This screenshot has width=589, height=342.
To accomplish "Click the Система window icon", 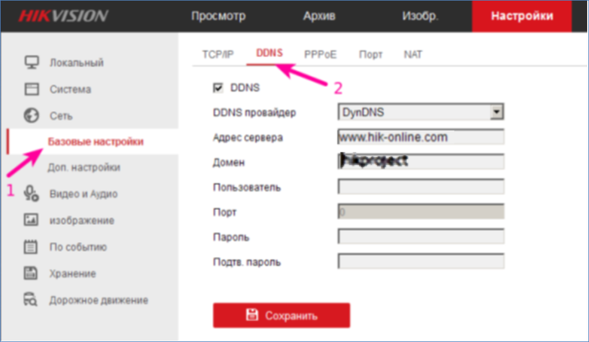I will (x=31, y=89).
